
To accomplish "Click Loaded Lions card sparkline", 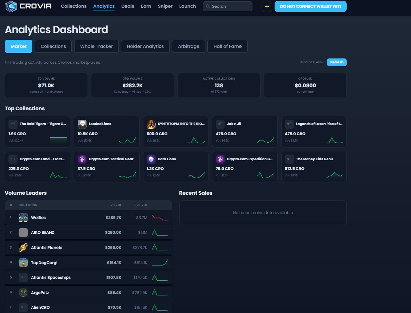I will 127,140.
